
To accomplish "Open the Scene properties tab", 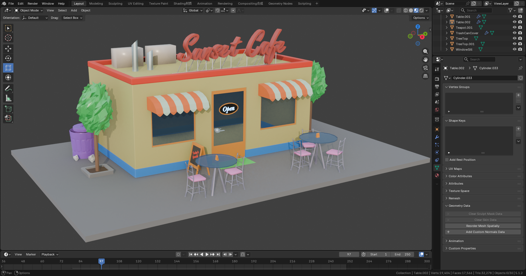I will point(437,102).
